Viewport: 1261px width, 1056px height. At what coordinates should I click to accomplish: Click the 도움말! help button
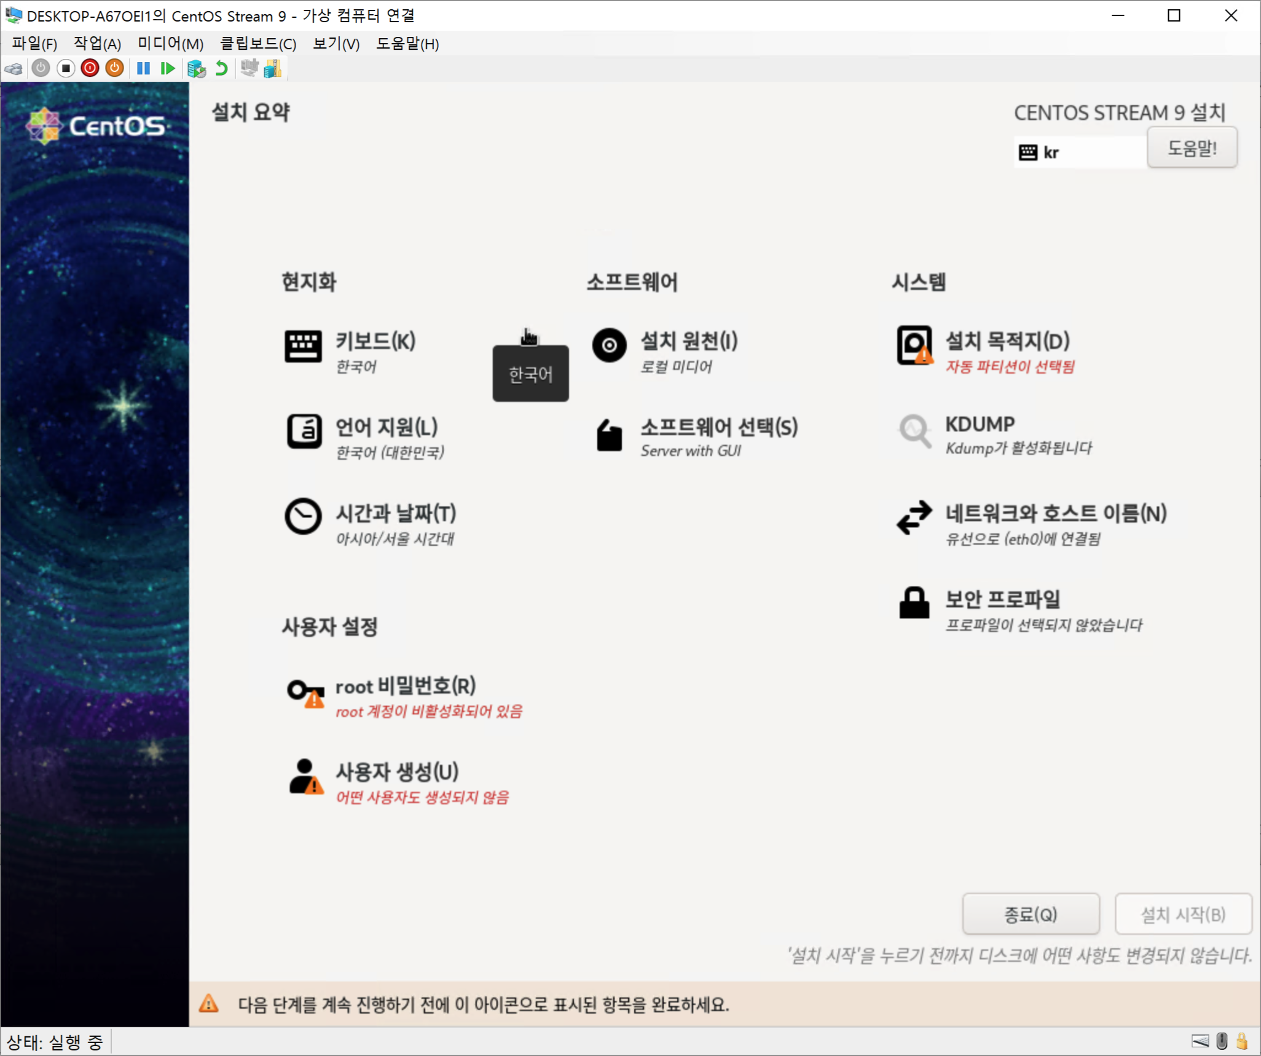[x=1192, y=148]
